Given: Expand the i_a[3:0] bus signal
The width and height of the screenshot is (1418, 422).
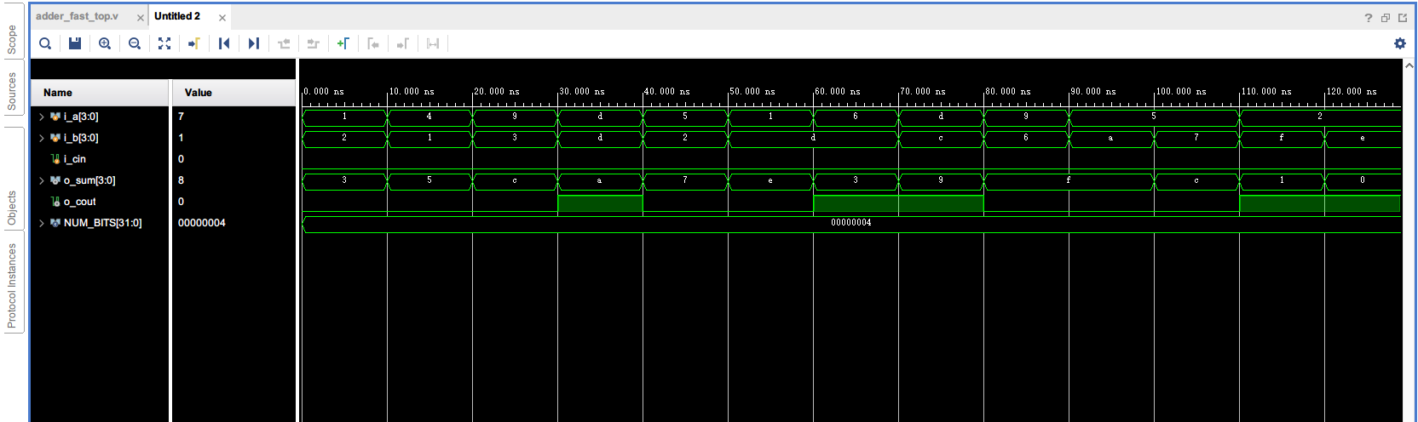Looking at the screenshot, I should (x=41, y=117).
